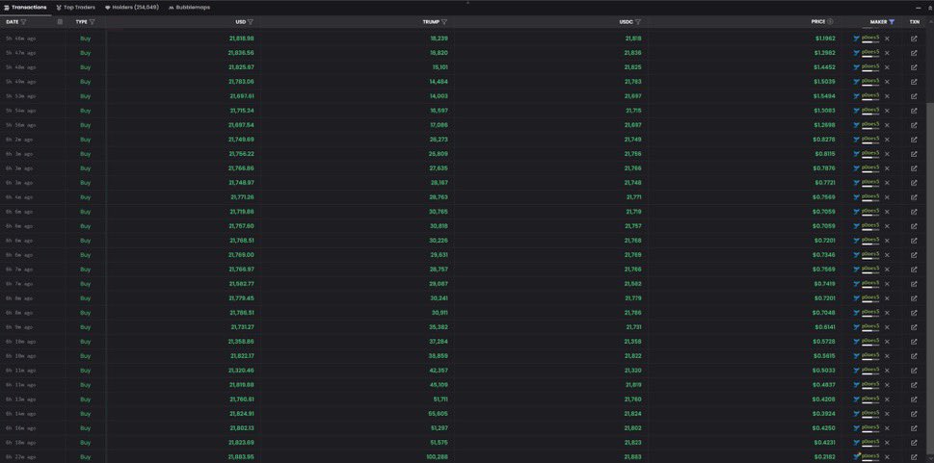
Task: Open the TRUMP amount filter funnel
Action: pos(444,22)
